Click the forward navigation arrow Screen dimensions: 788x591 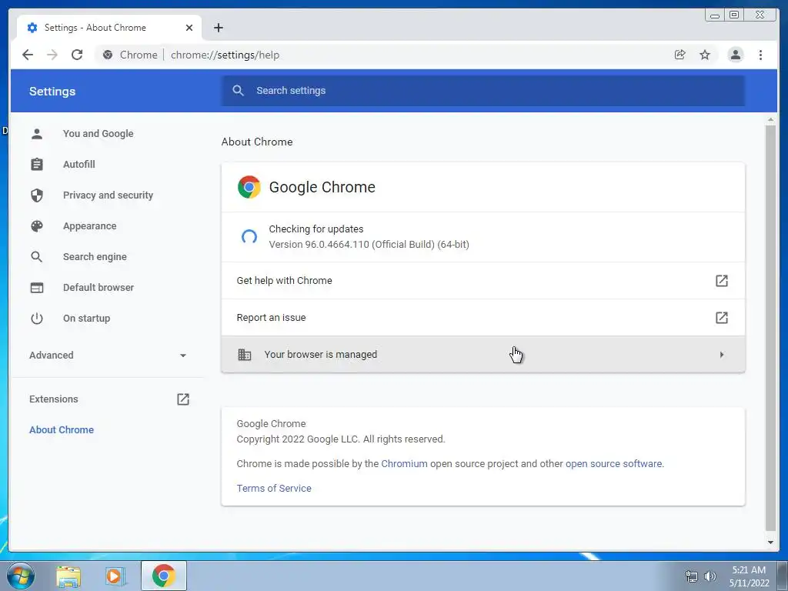(52, 55)
